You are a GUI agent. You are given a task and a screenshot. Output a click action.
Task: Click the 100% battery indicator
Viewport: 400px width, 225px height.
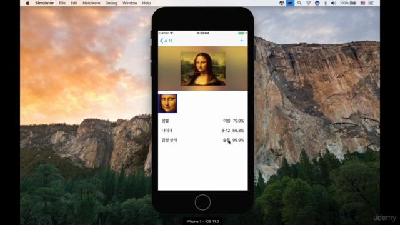point(348,3)
